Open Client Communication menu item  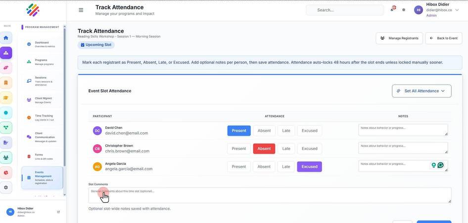43,137
